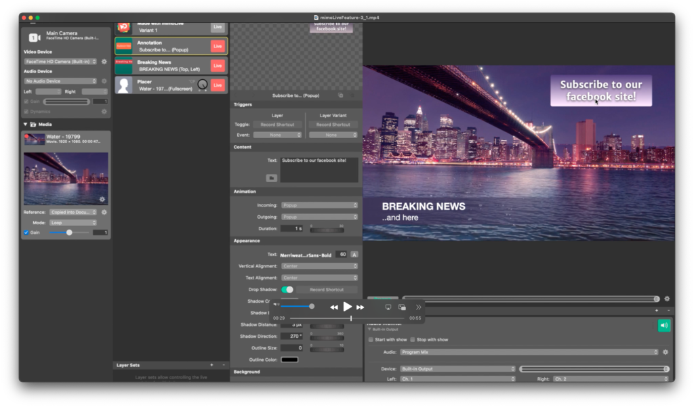Open the Loop mode dropdown

click(x=72, y=221)
